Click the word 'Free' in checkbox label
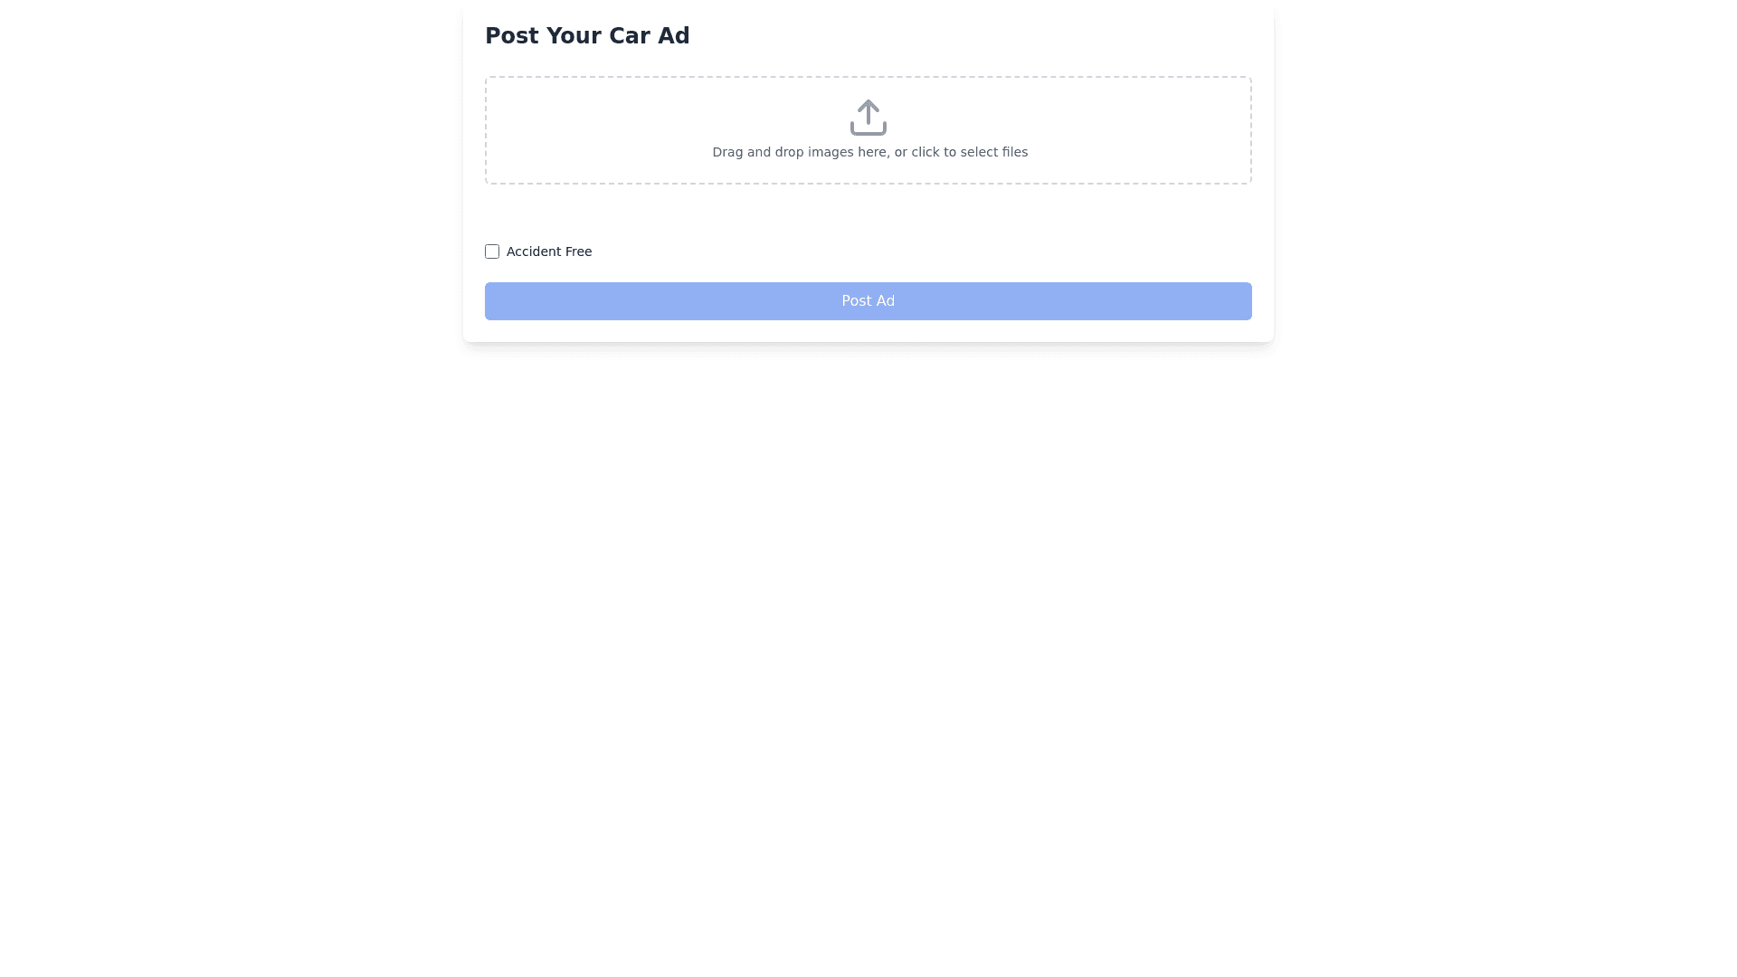The width and height of the screenshot is (1737, 977). [578, 251]
